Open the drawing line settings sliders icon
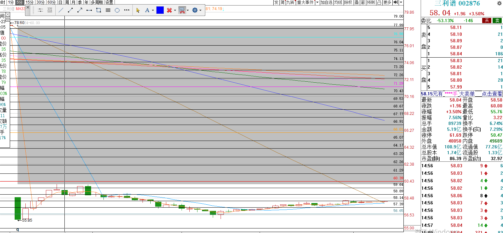This screenshot has height=233, width=503. point(40,10)
